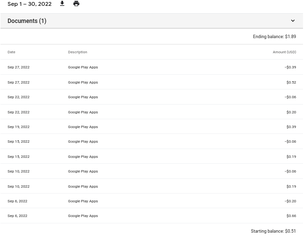Image resolution: width=304 pixels, height=240 pixels.
Task: Click the Documents (1) header text
Action: [27, 21]
